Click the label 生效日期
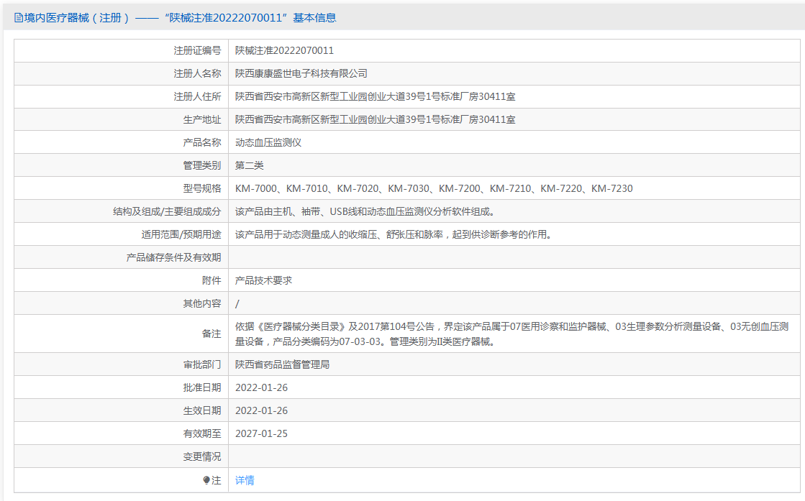The width and height of the screenshot is (805, 501). point(201,410)
